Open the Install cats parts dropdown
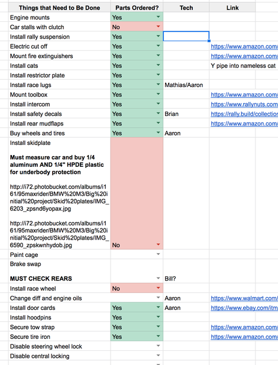 coord(159,66)
